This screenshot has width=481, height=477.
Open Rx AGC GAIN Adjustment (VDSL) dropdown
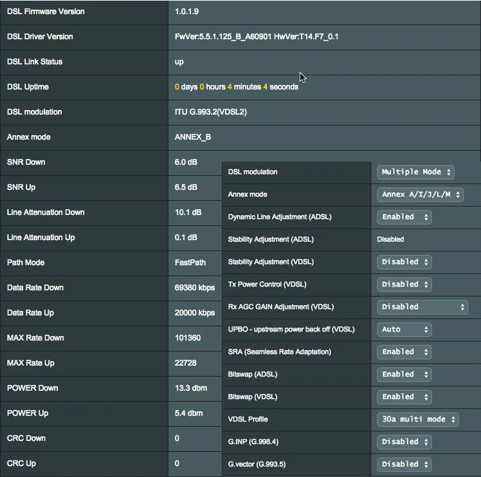click(422, 307)
